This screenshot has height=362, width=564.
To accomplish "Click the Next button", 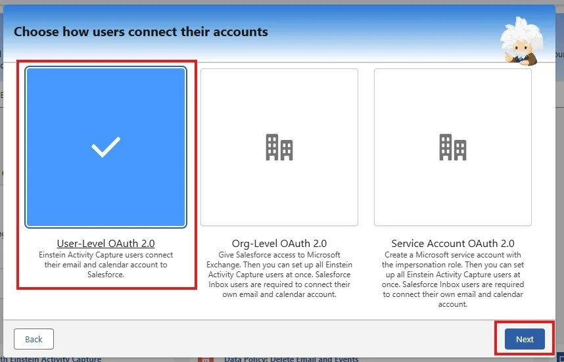I will tap(525, 339).
